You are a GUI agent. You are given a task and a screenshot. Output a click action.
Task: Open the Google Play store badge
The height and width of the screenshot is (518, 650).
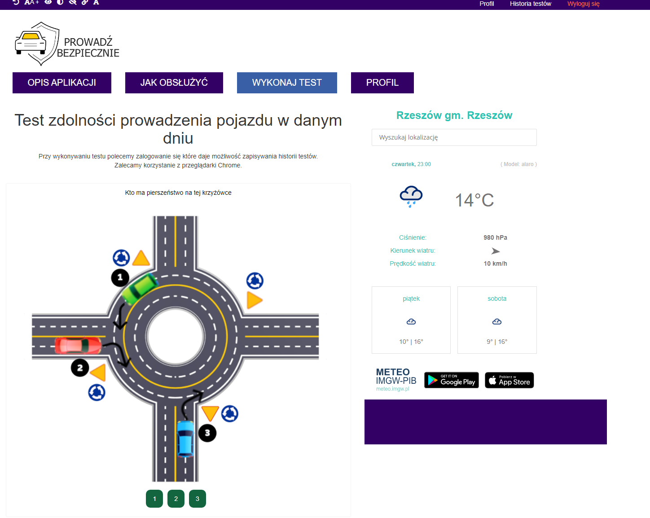451,380
